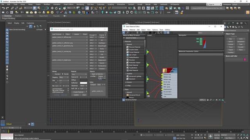Click the magnifier zoom icon in Slate editor
This screenshot has width=250, height=140.
click(x=211, y=100)
